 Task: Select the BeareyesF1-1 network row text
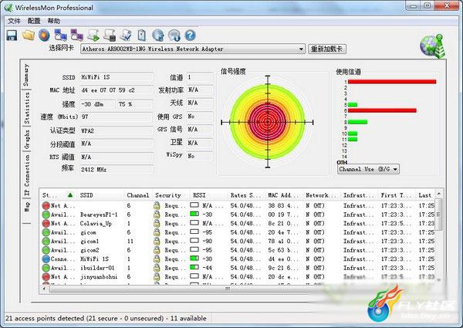(x=99, y=215)
